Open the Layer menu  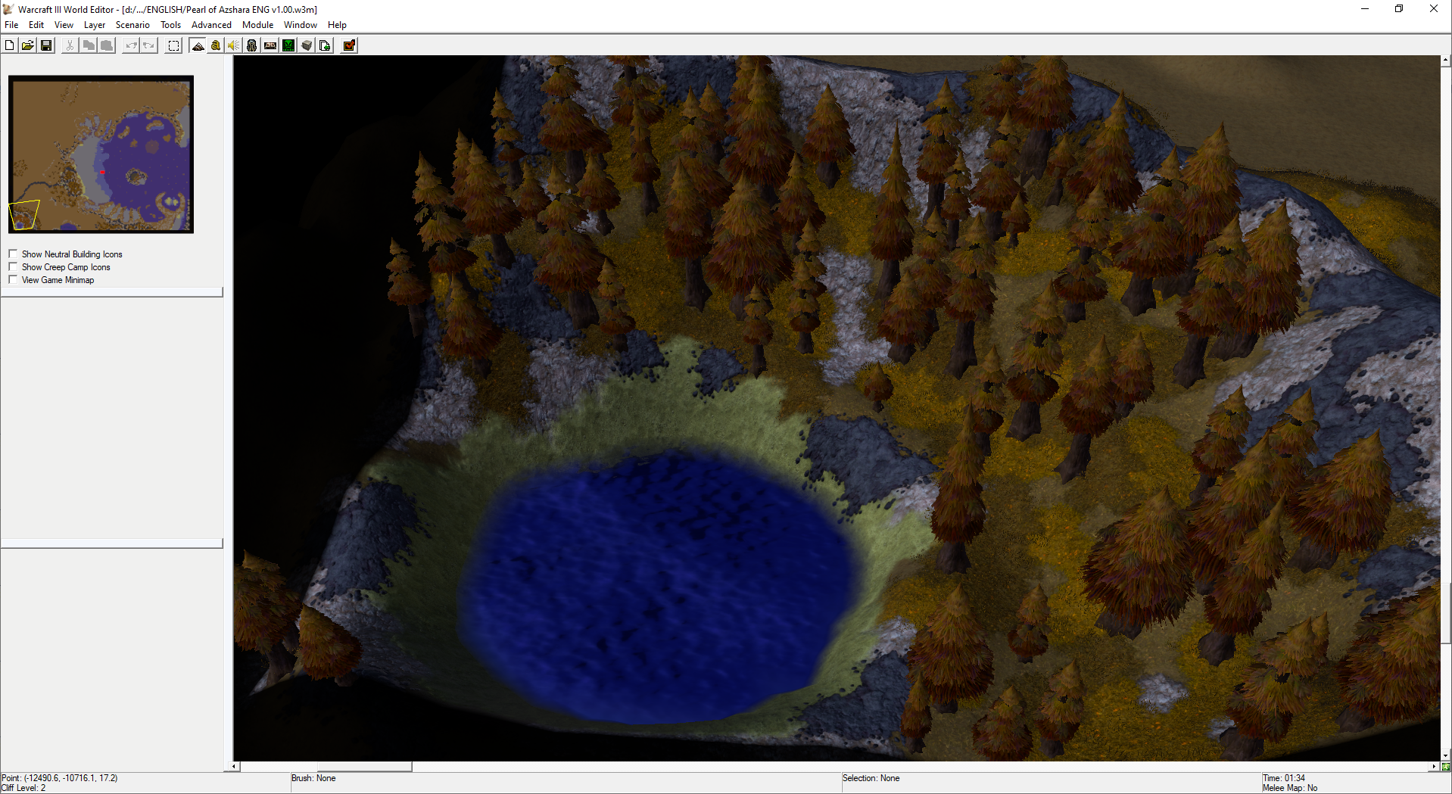coord(95,25)
